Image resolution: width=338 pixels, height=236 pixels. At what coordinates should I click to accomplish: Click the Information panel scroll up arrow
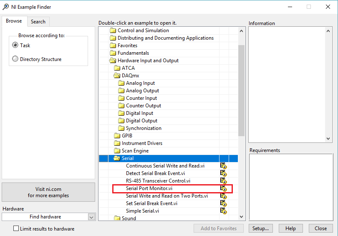(x=328, y=31)
